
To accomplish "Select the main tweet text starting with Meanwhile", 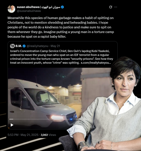I will click(x=61, y=27).
